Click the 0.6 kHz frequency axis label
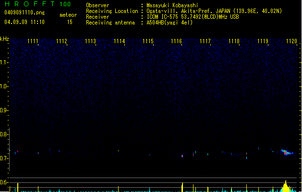The width and height of the screenshot is (302, 192). pos(4,182)
